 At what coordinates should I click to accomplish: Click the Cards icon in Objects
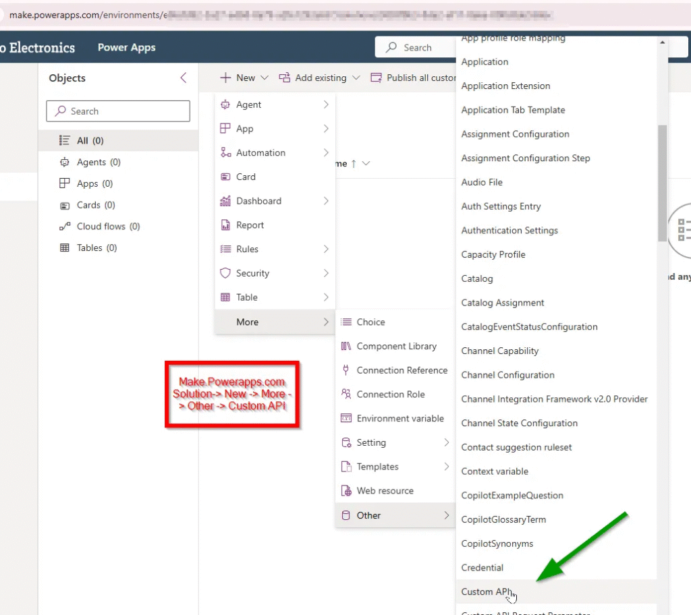pyautogui.click(x=64, y=205)
